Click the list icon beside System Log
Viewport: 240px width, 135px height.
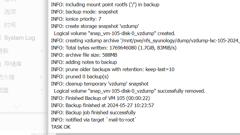(x=1, y=37)
